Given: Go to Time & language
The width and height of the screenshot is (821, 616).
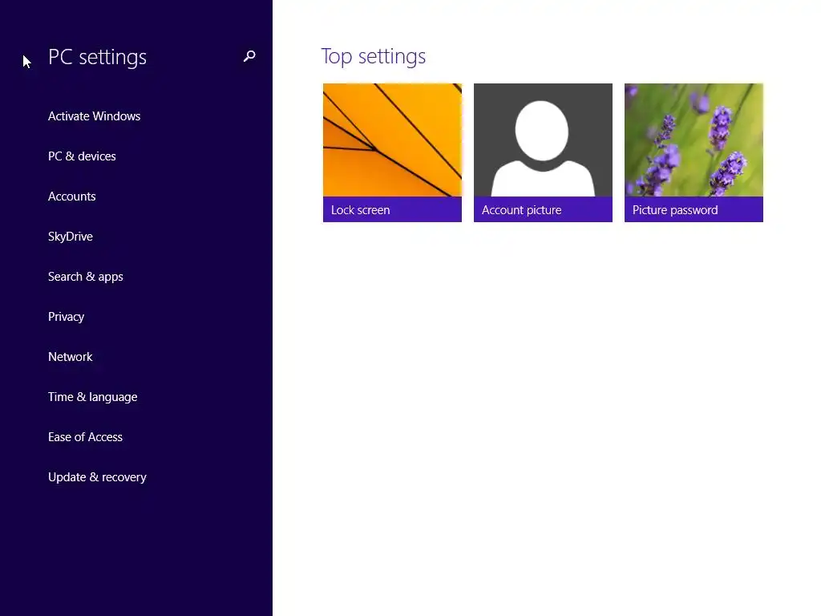Looking at the screenshot, I should [93, 397].
